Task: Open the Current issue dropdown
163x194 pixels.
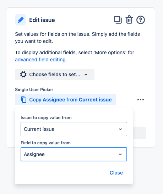Action: (x=74, y=129)
